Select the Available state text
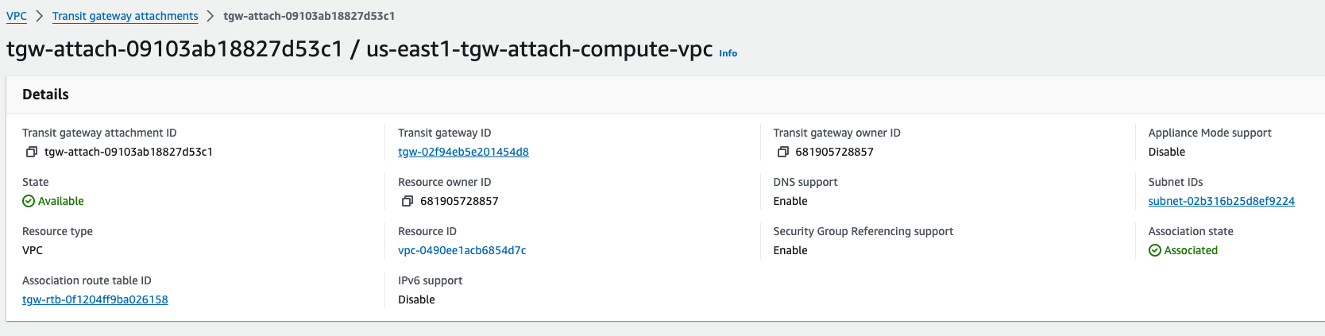The height and width of the screenshot is (336, 1325). (61, 201)
